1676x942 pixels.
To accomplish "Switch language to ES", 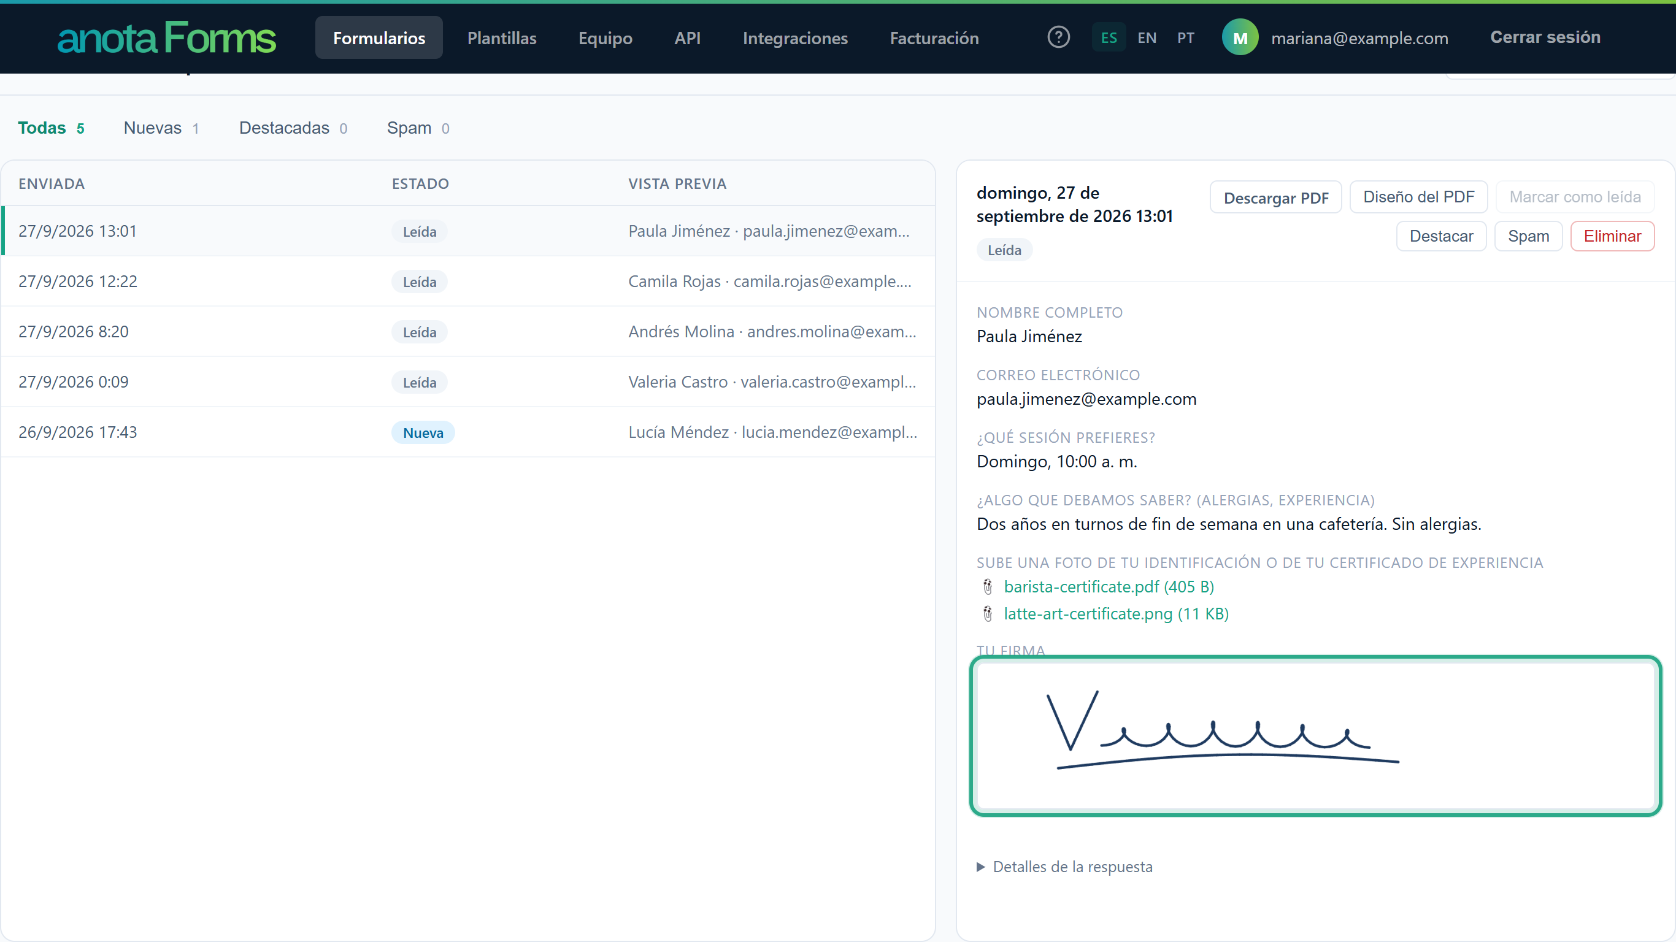I will click(1109, 38).
